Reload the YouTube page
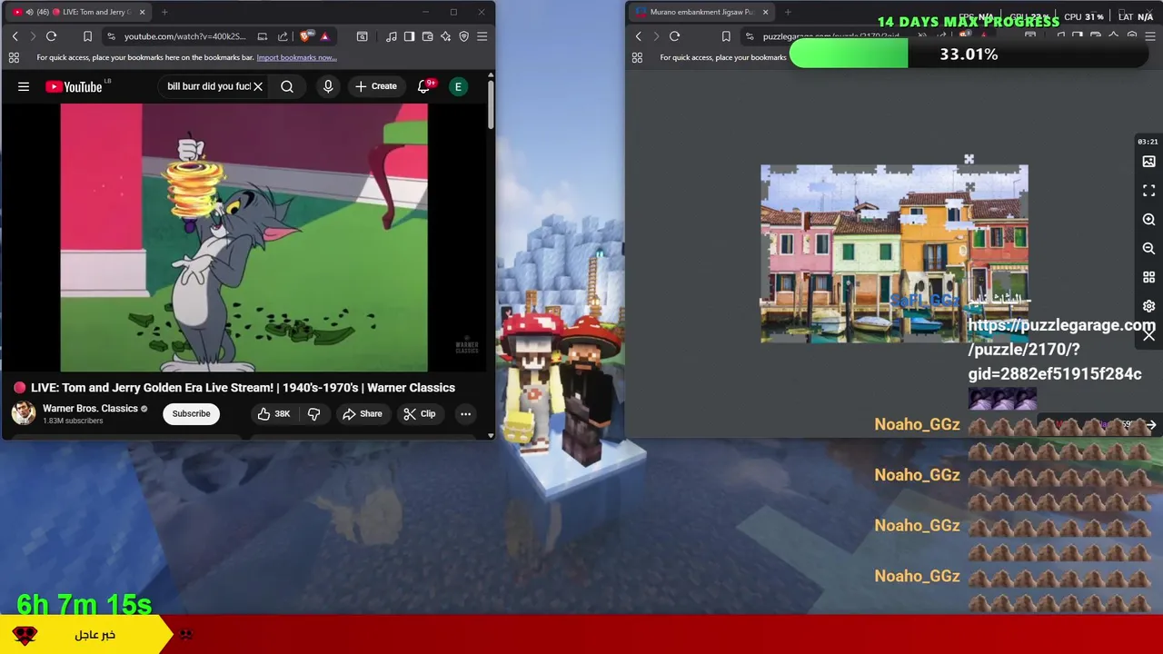 pos(51,36)
